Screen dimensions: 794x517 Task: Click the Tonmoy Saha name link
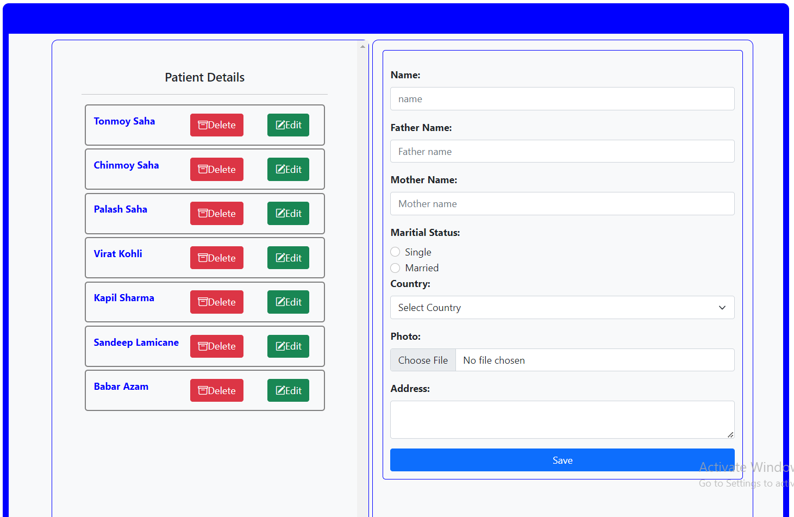coord(124,121)
